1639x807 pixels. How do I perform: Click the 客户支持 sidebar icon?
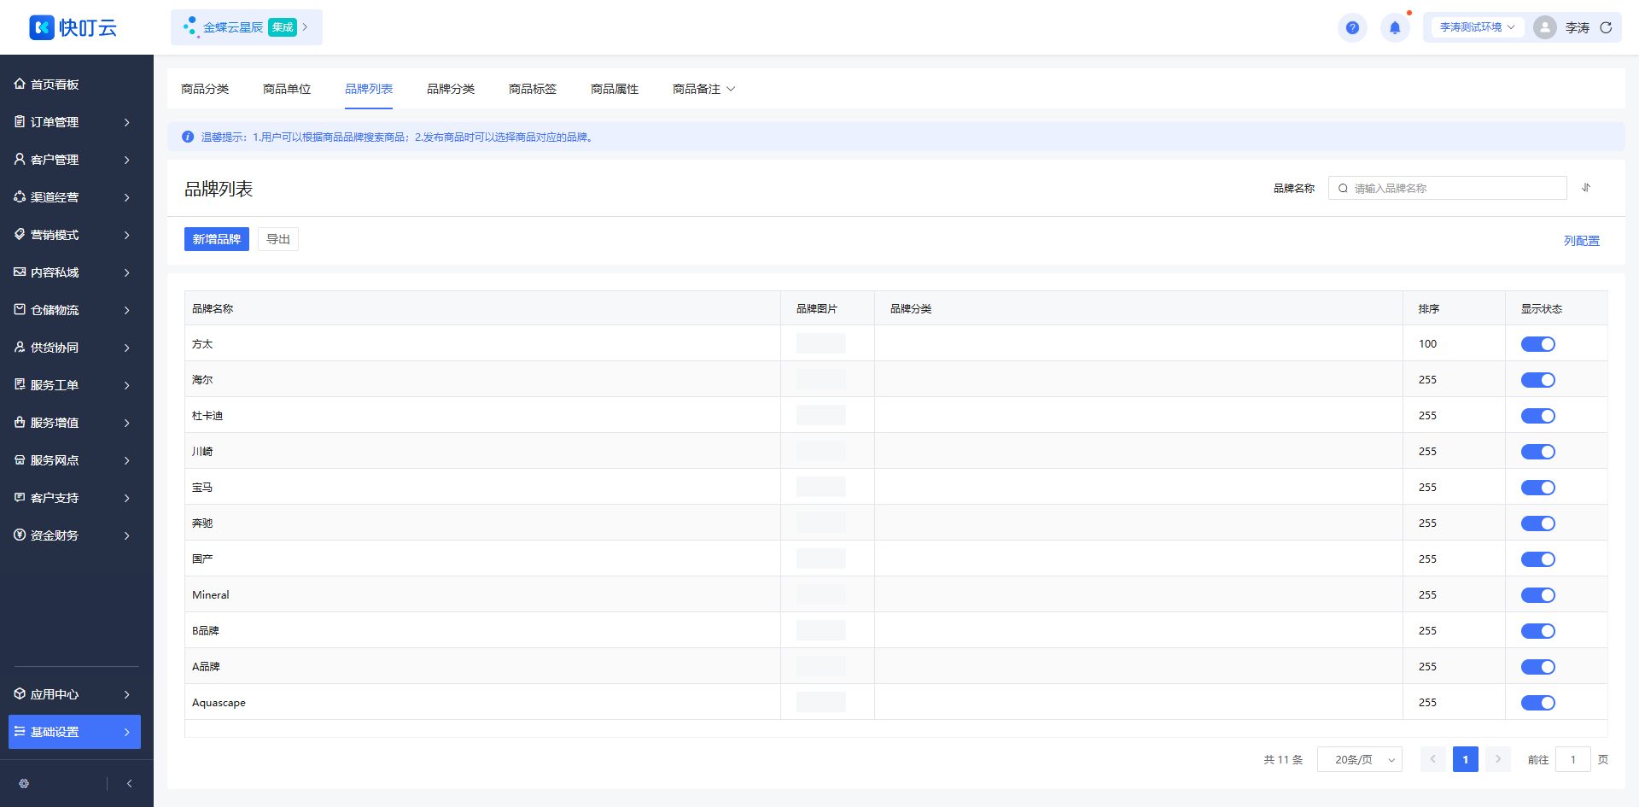pyautogui.click(x=20, y=497)
